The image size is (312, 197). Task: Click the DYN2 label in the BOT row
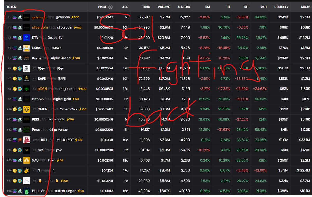coord(36,140)
